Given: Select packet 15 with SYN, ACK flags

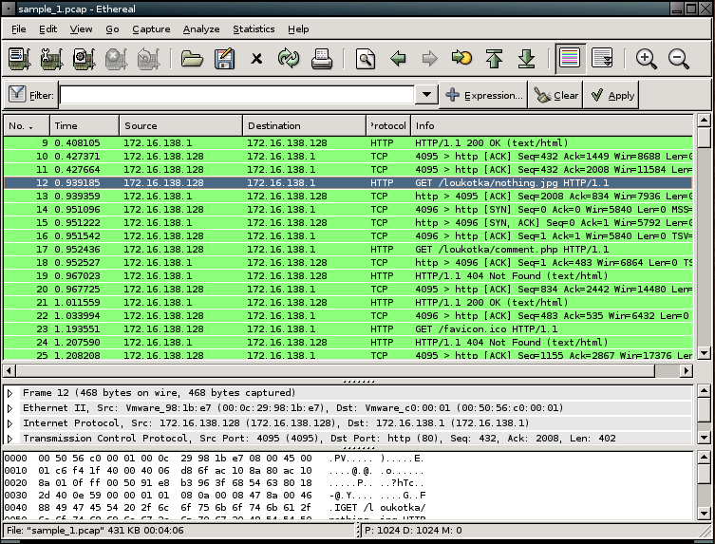Looking at the screenshot, I should (348, 223).
